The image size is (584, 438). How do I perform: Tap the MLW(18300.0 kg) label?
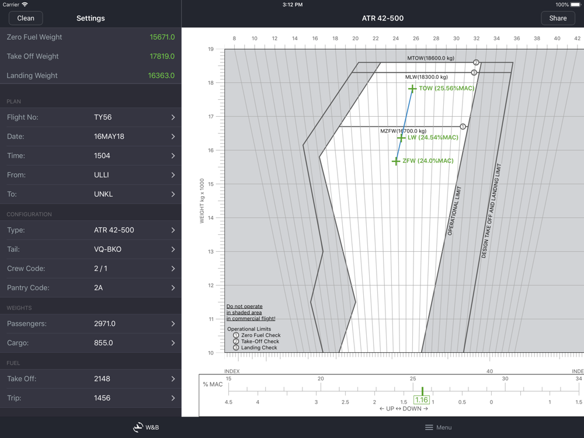pos(426,77)
